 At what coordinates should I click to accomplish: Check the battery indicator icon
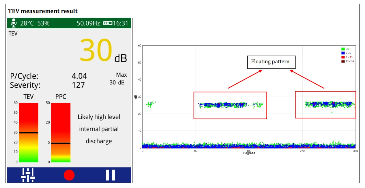(108, 23)
